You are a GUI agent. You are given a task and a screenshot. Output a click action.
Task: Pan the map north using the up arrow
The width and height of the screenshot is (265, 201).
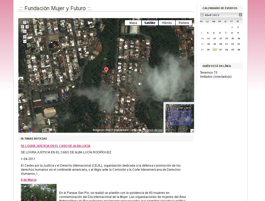(25, 22)
